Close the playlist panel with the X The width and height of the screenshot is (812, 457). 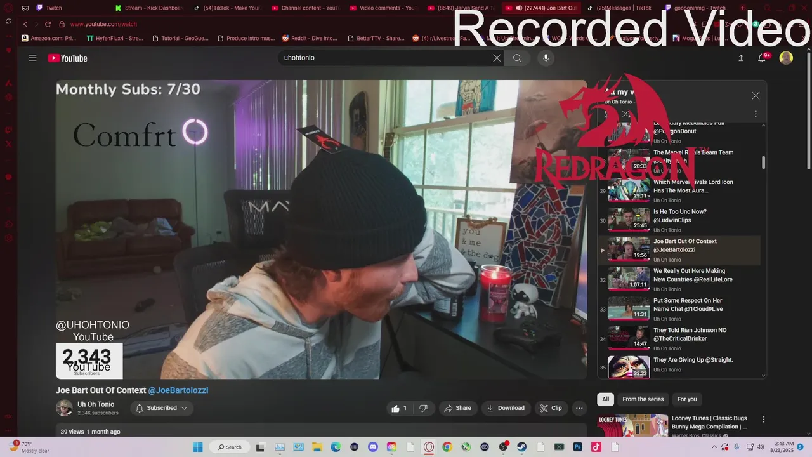point(756,96)
